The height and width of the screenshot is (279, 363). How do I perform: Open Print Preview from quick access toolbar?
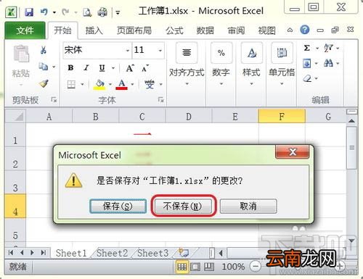pos(87,12)
